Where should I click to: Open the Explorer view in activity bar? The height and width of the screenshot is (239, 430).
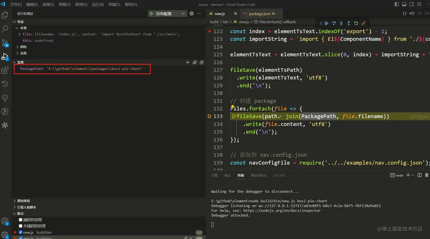click(5, 15)
